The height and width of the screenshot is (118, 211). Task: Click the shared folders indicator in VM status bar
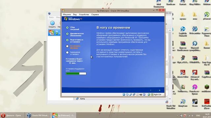[137, 95]
